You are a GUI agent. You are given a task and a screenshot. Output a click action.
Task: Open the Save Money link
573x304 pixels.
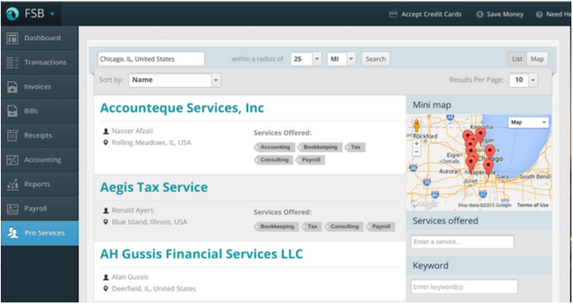(505, 14)
